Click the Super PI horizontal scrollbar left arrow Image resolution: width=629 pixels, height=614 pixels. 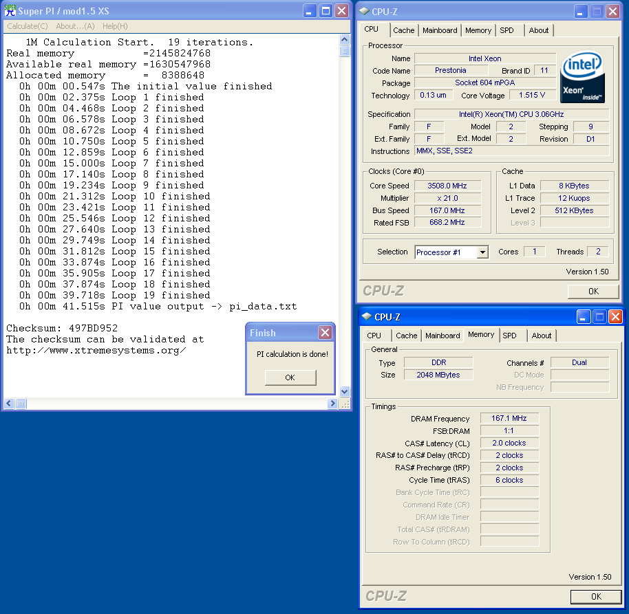tap(9, 404)
